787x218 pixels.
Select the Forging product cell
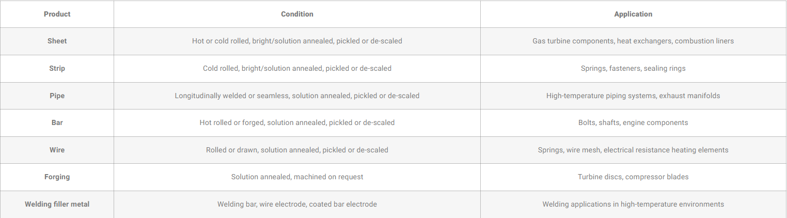(x=57, y=177)
